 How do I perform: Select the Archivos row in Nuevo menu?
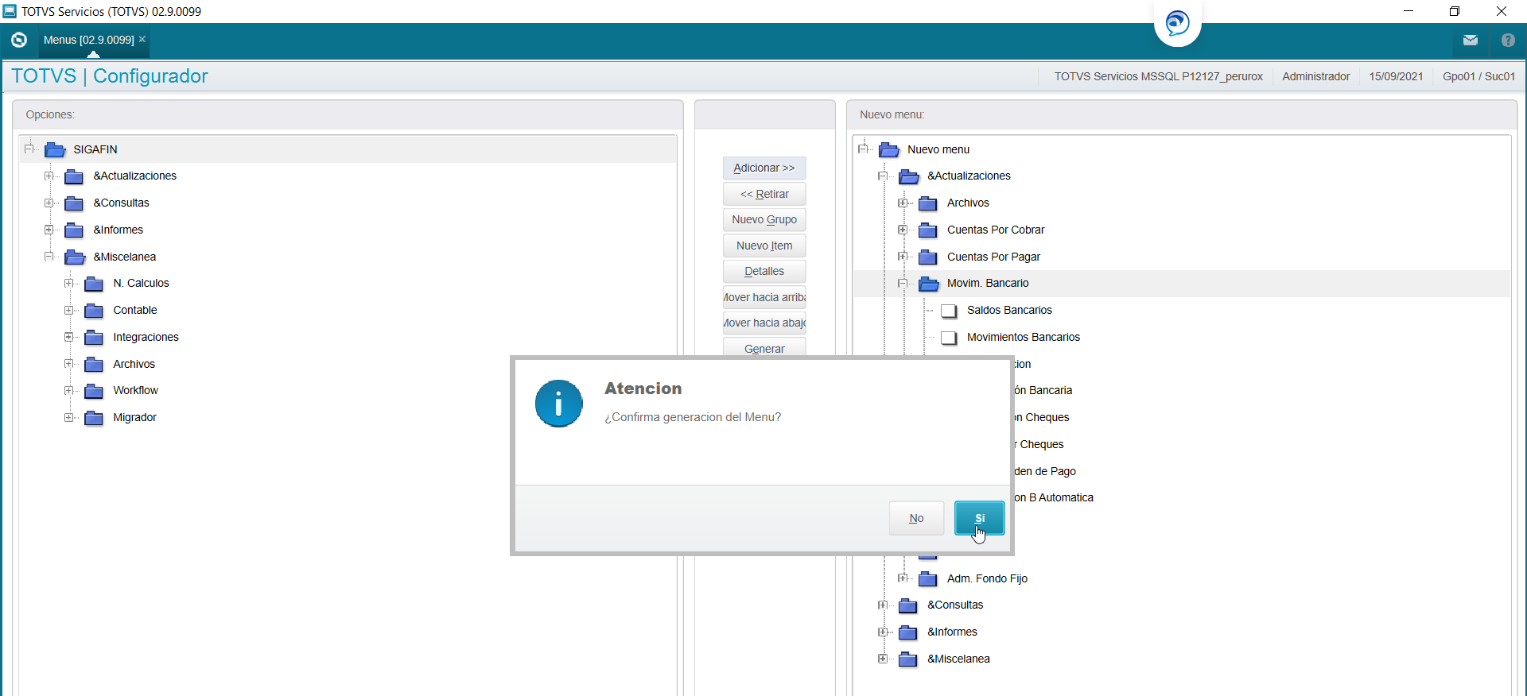[x=968, y=203]
